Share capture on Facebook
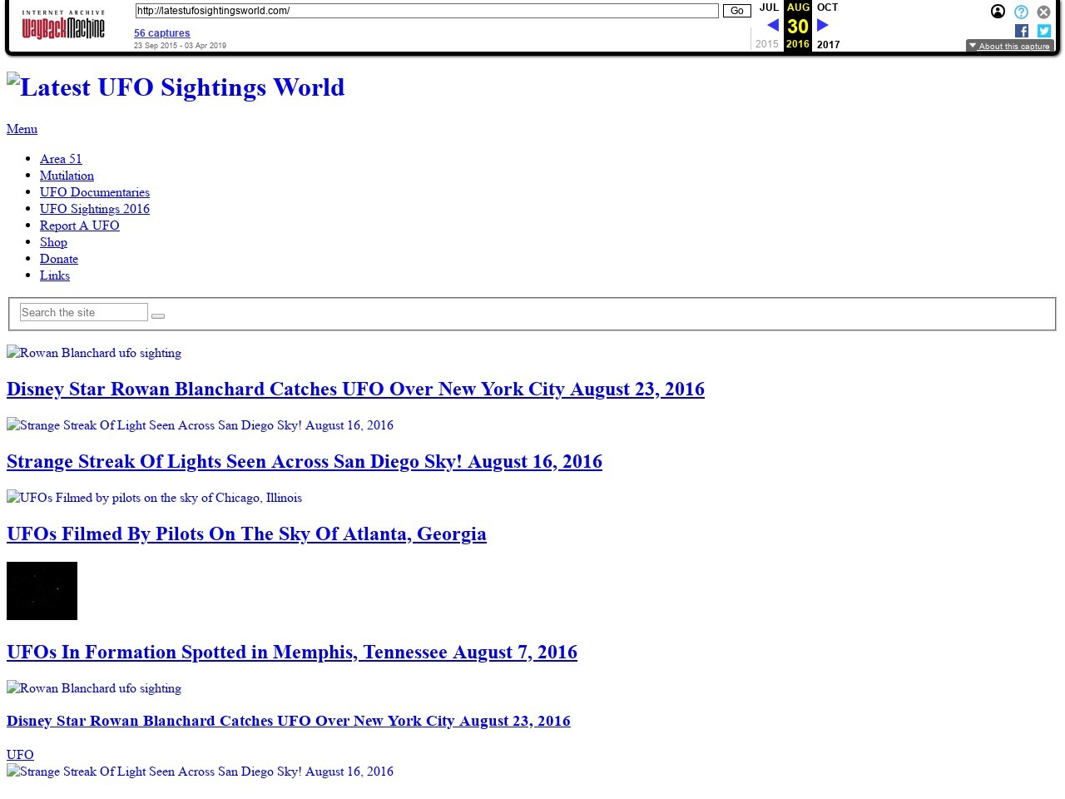The height and width of the screenshot is (799, 1065). [1022, 31]
